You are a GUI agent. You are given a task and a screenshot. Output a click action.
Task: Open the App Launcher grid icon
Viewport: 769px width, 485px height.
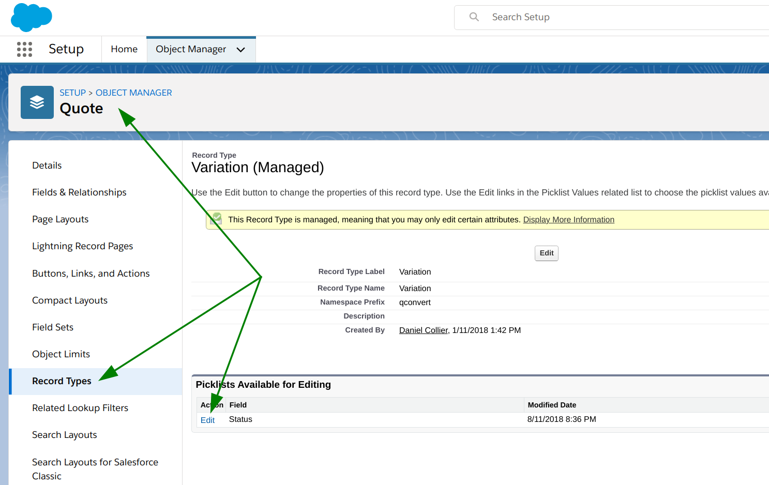pos(24,49)
